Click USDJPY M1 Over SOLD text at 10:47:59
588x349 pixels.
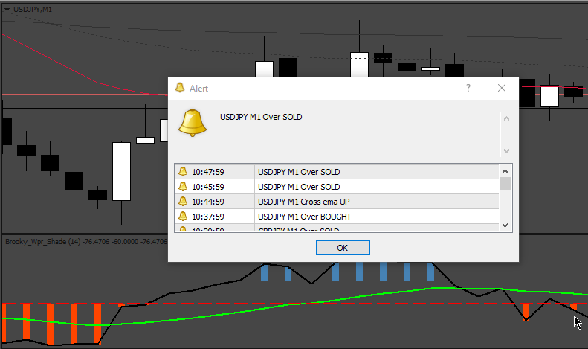[x=299, y=172]
